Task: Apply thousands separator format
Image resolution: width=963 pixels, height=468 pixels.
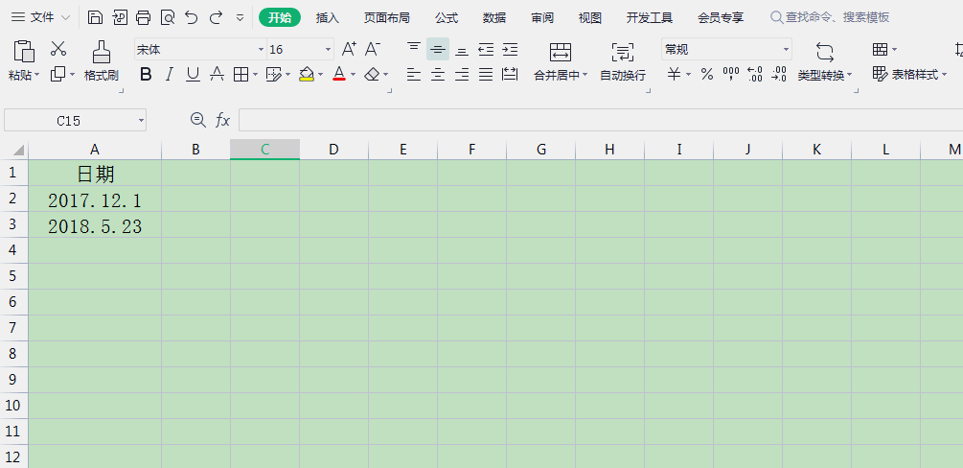Action: [x=731, y=75]
